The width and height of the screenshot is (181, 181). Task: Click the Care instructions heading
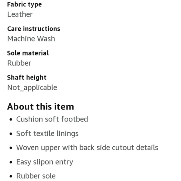[34, 29]
